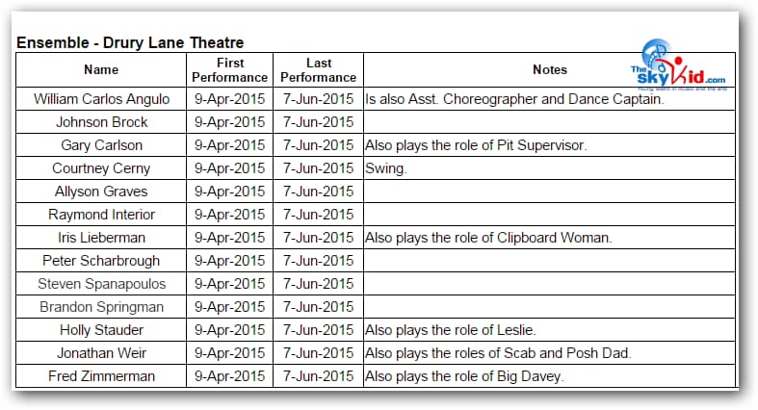Select the Johnson Brock name cell

(101, 122)
